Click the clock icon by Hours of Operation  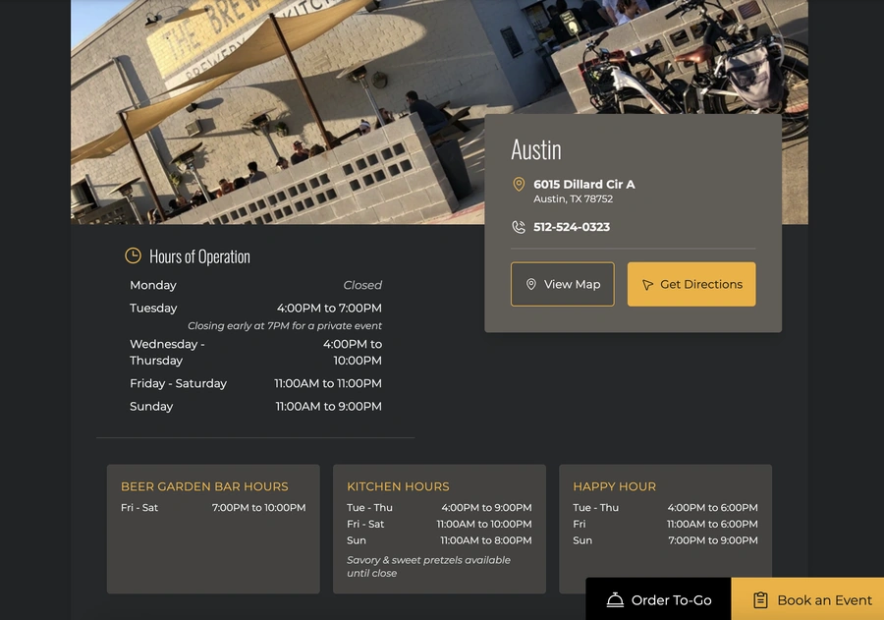pyautogui.click(x=133, y=256)
